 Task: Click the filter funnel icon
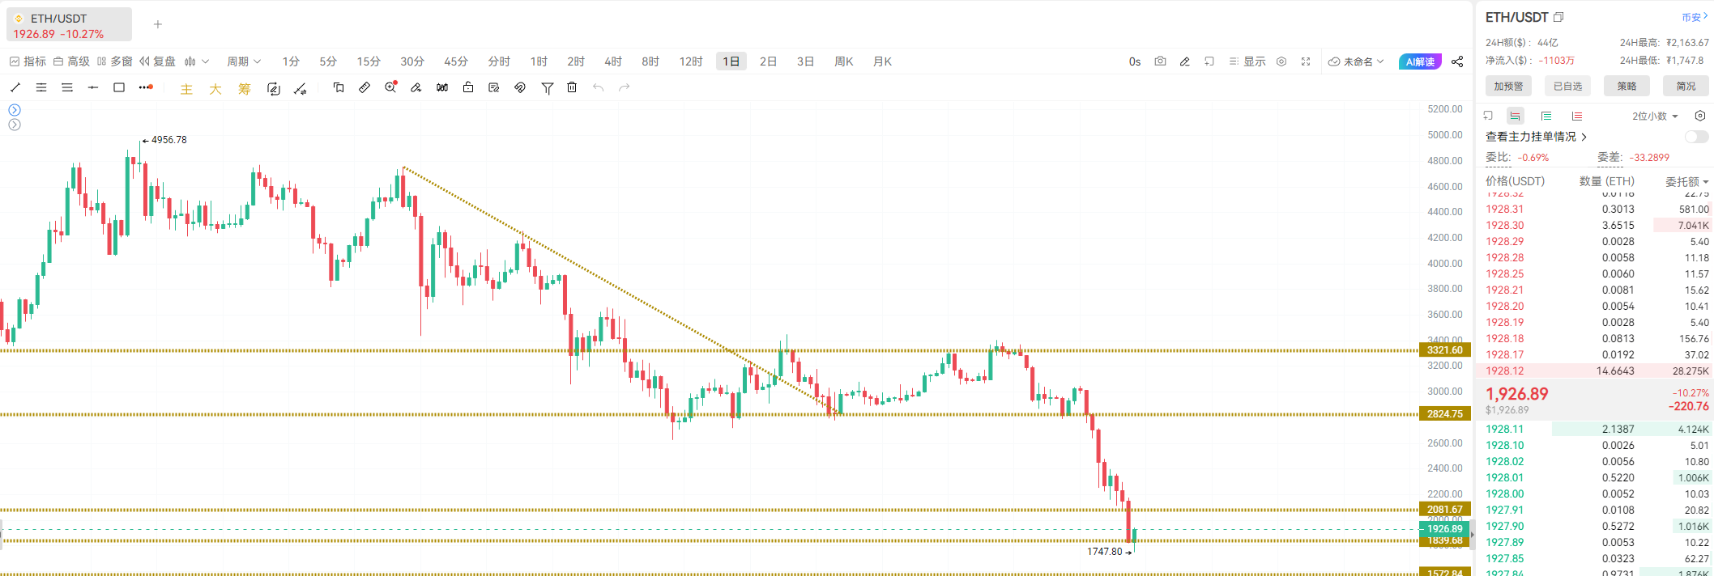point(548,88)
